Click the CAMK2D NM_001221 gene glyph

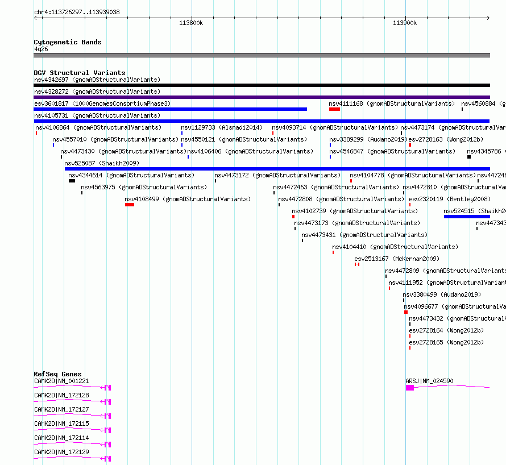72,387
